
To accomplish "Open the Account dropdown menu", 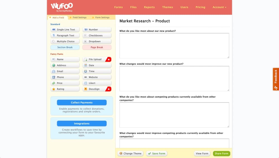I will 219,7.
